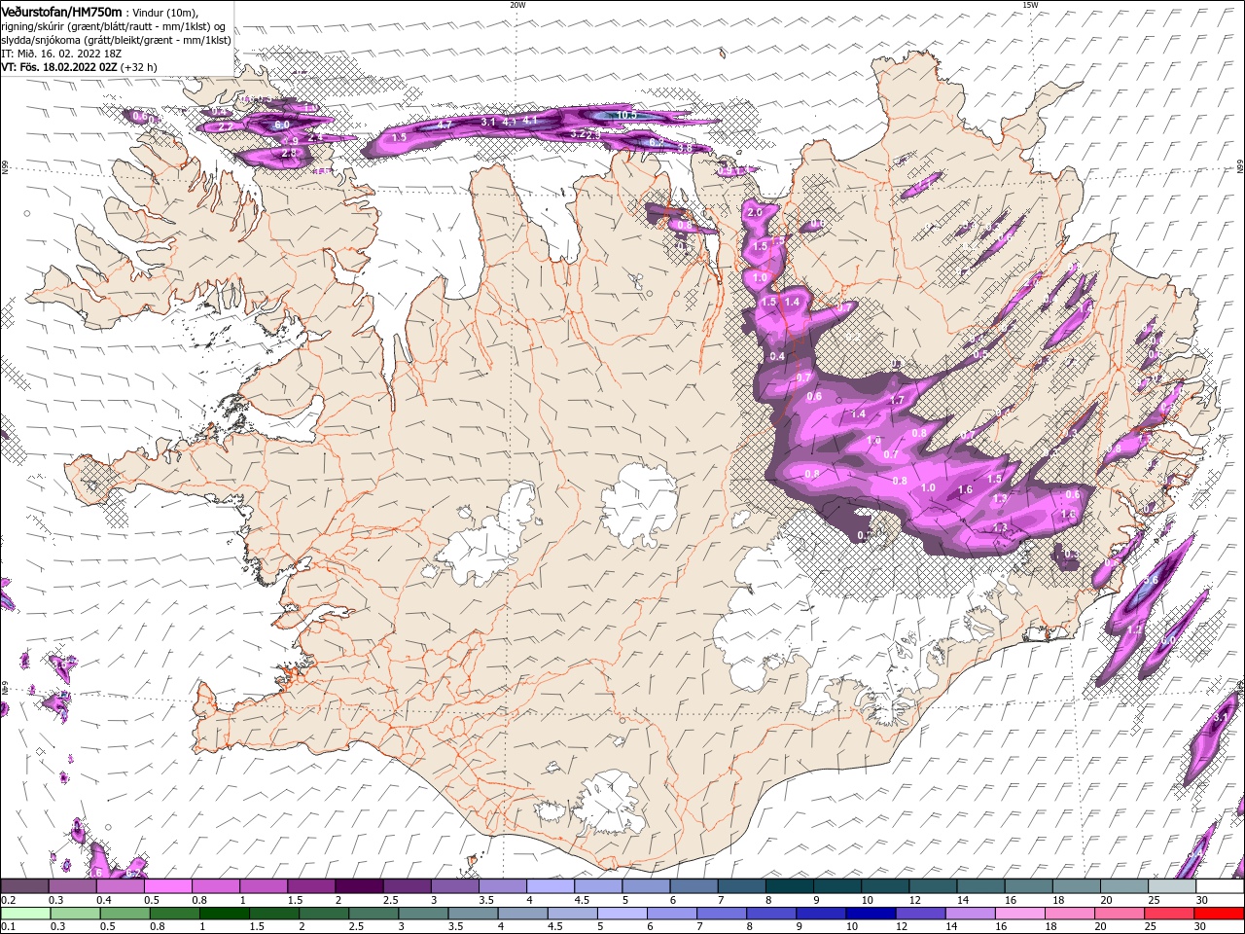Viewport: 1245px width, 934px height.
Task: Click the 'VT: Fös. 18.02.2022 02Z' valid time
Action: [x=57, y=67]
